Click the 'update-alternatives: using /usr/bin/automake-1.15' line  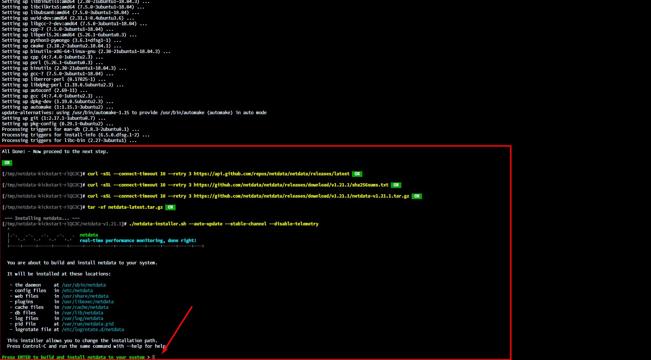[x=134, y=113]
